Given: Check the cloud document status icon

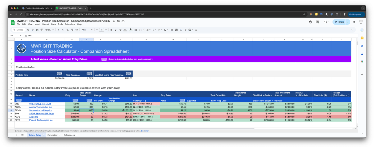Looking at the screenshot, I should pyautogui.click(x=123, y=21).
